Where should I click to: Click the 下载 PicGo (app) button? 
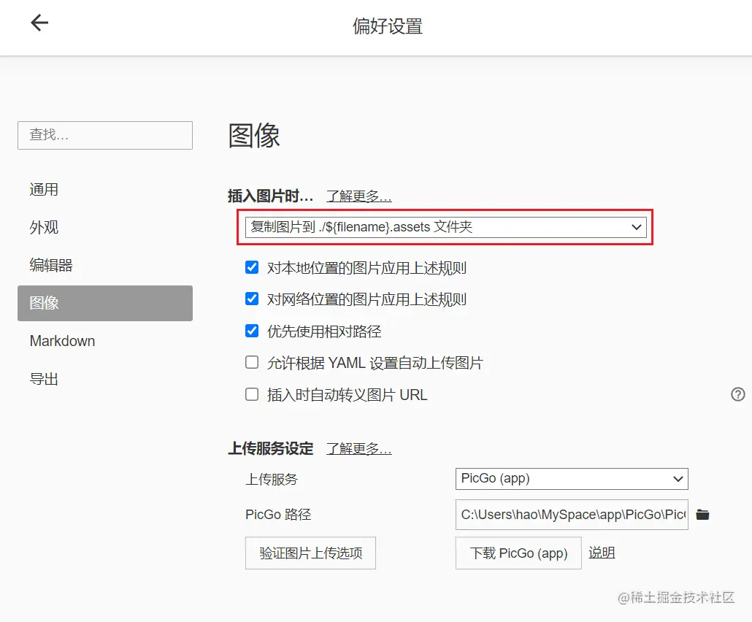[x=518, y=553]
